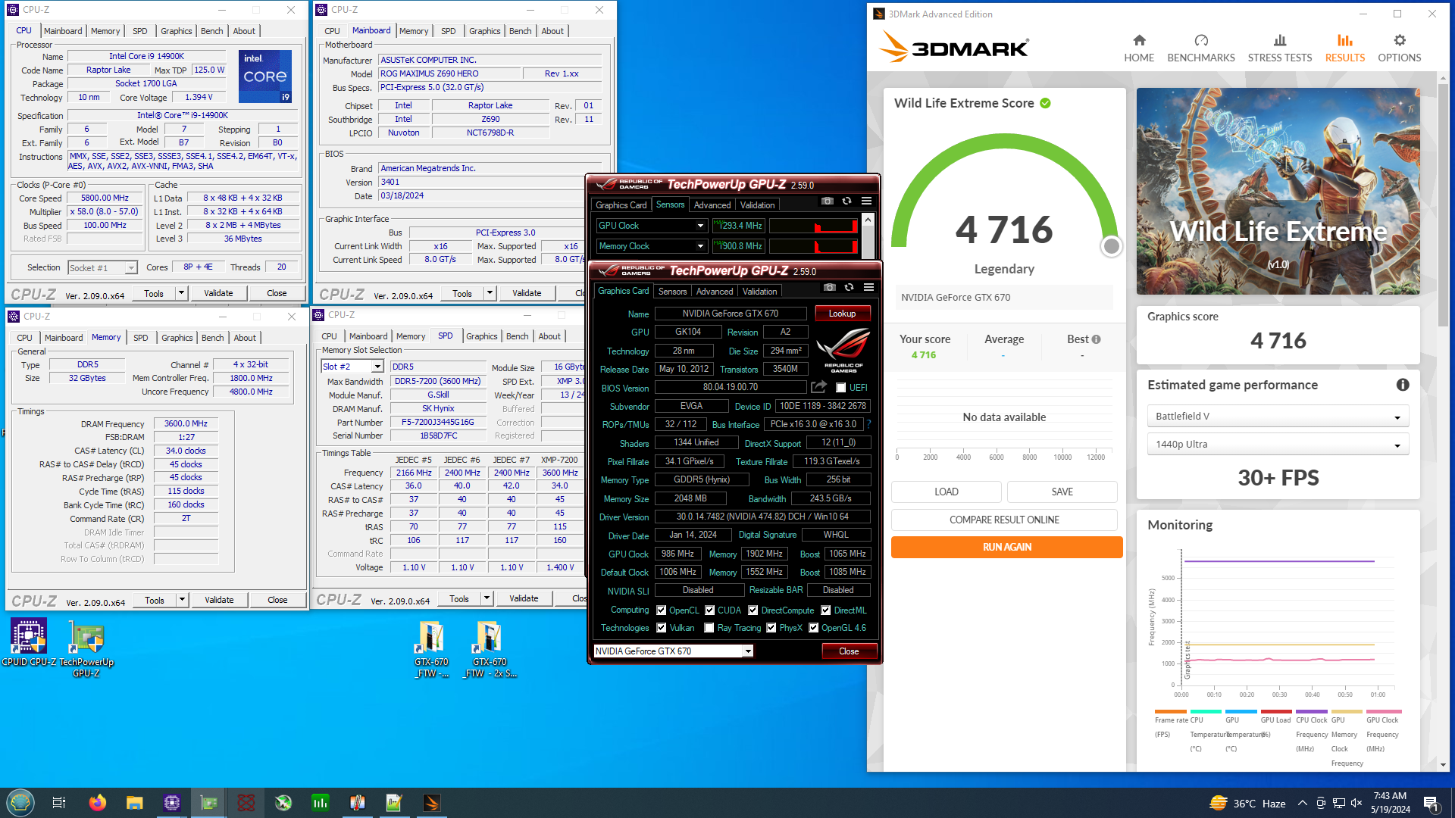The image size is (1455, 818).
Task: Switch to Advanced tab in front GPU-Z window
Action: click(715, 292)
